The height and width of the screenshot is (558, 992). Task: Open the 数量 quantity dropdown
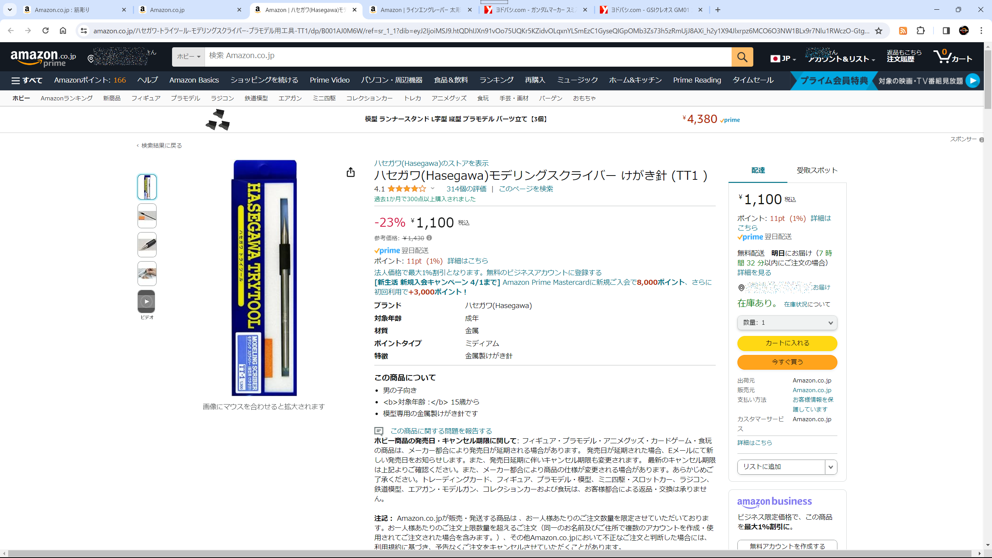pyautogui.click(x=787, y=323)
